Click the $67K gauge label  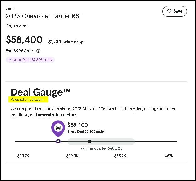(x=169, y=156)
